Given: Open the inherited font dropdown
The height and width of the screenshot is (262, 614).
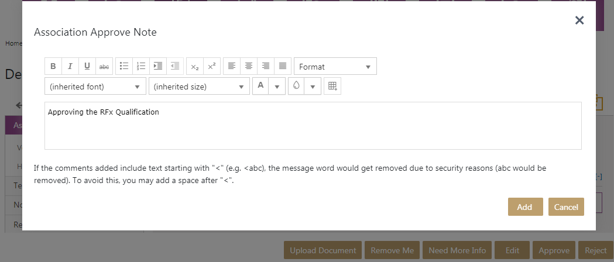Looking at the screenshot, I should 95,87.
